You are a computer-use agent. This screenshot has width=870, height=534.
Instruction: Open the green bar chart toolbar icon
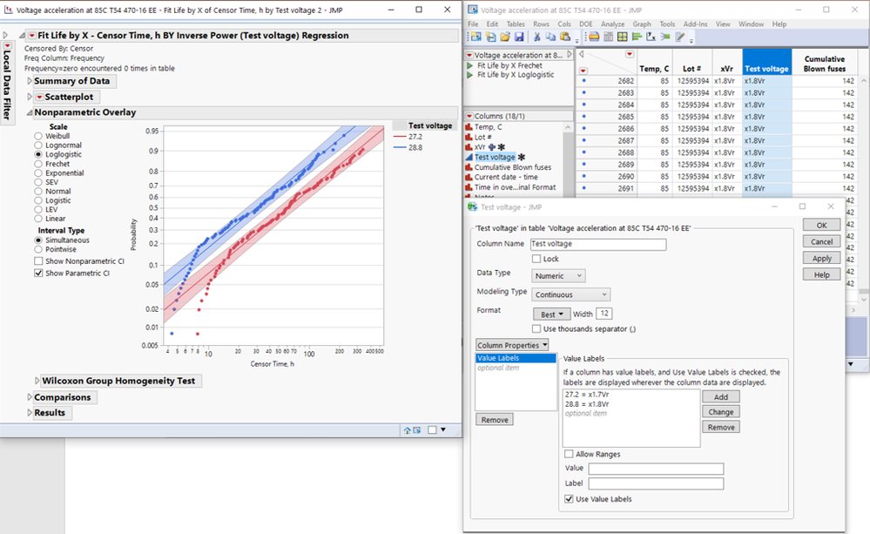pos(637,37)
